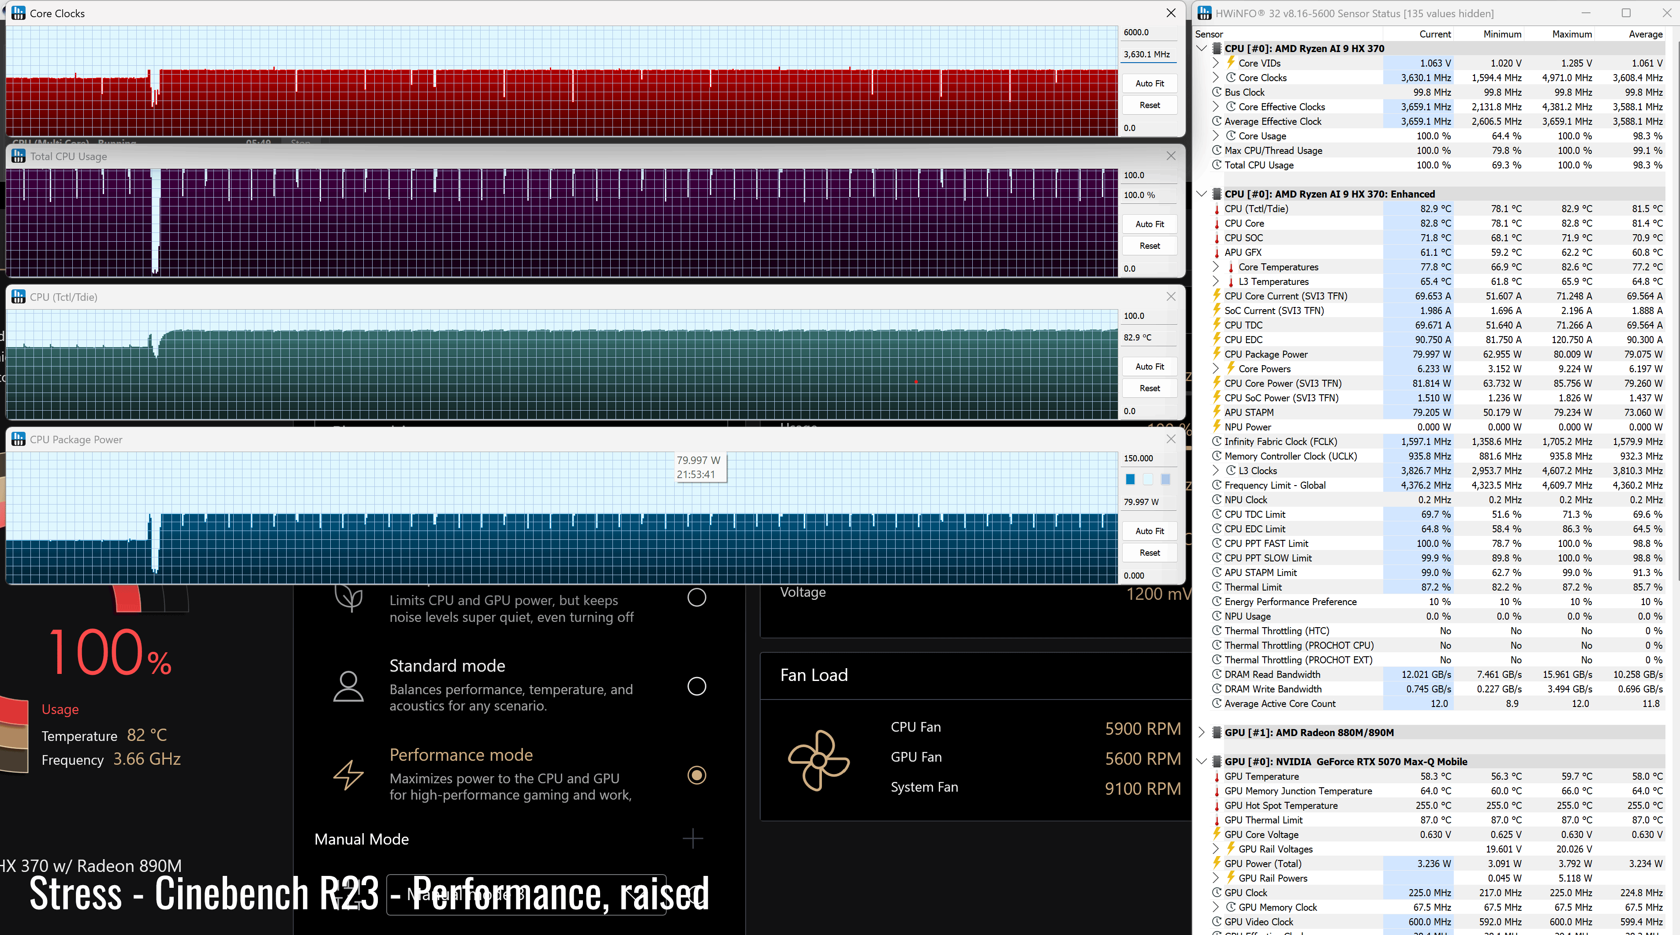Click the Minimum column header

pyautogui.click(x=1489, y=34)
